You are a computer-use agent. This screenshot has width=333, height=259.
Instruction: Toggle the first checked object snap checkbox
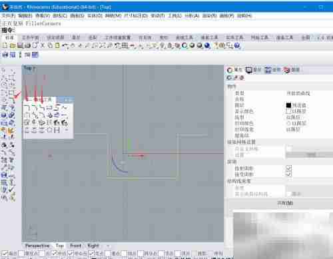tap(5, 253)
